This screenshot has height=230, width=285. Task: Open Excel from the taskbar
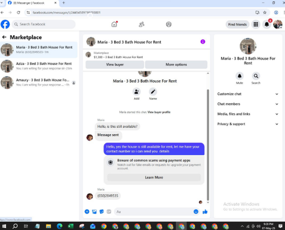71,226
